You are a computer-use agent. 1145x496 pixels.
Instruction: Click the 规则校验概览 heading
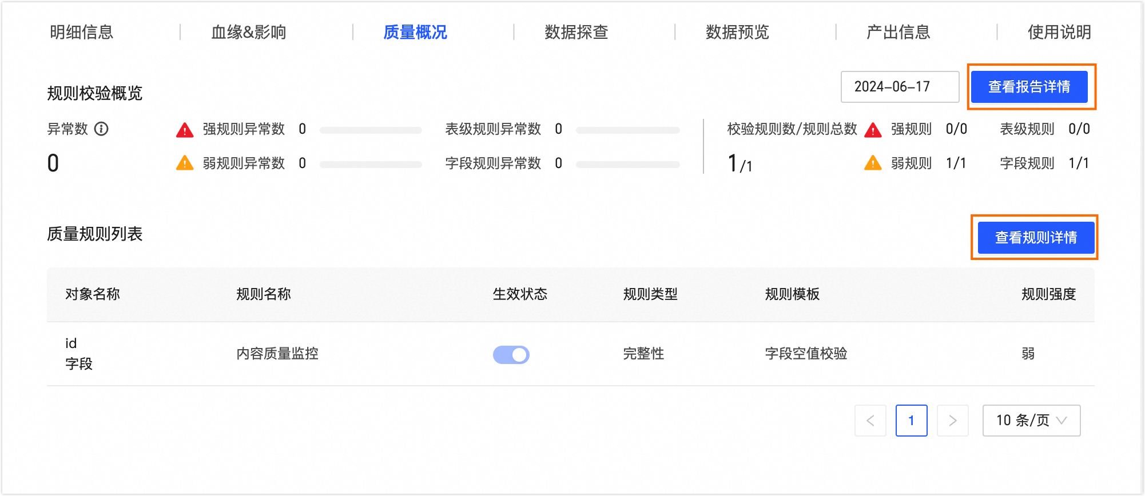pos(95,93)
